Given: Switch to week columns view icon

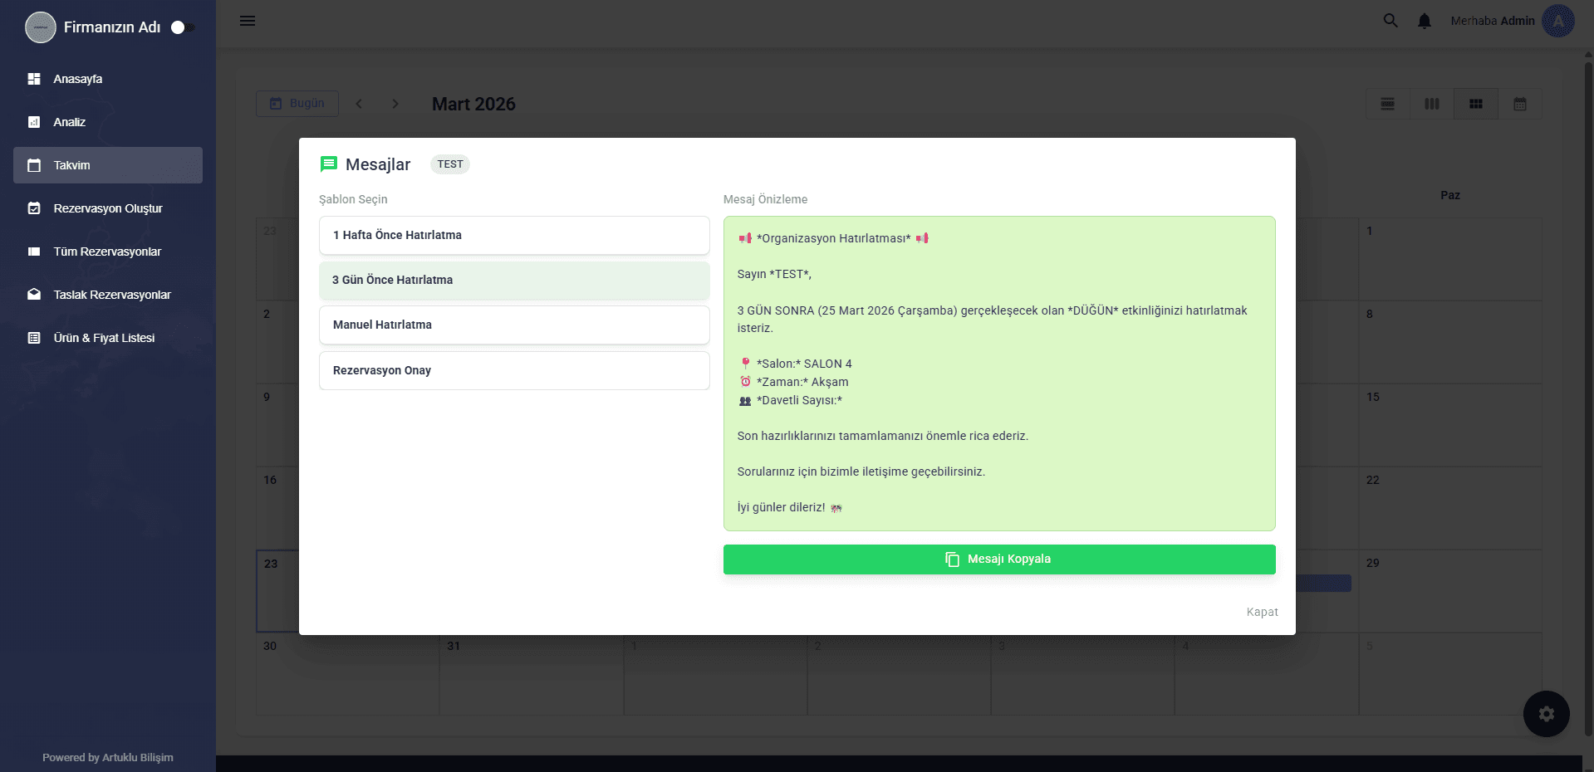Looking at the screenshot, I should tap(1432, 104).
